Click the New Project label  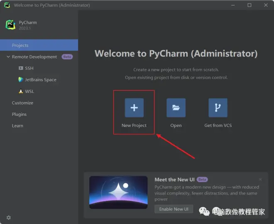coord(134,125)
